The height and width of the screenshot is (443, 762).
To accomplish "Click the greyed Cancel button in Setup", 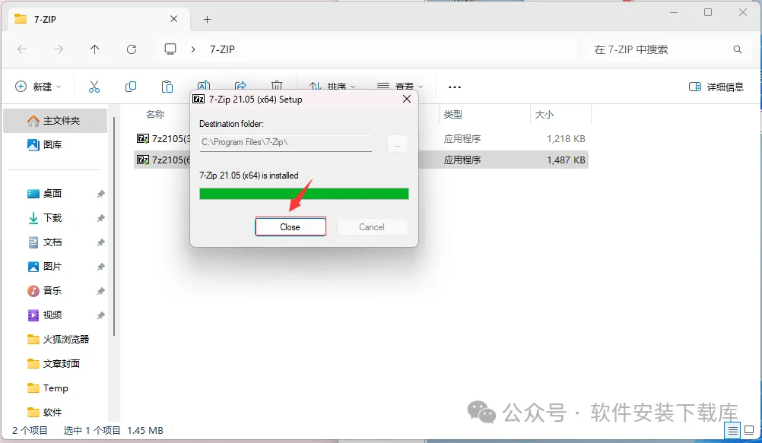I will click(x=372, y=227).
